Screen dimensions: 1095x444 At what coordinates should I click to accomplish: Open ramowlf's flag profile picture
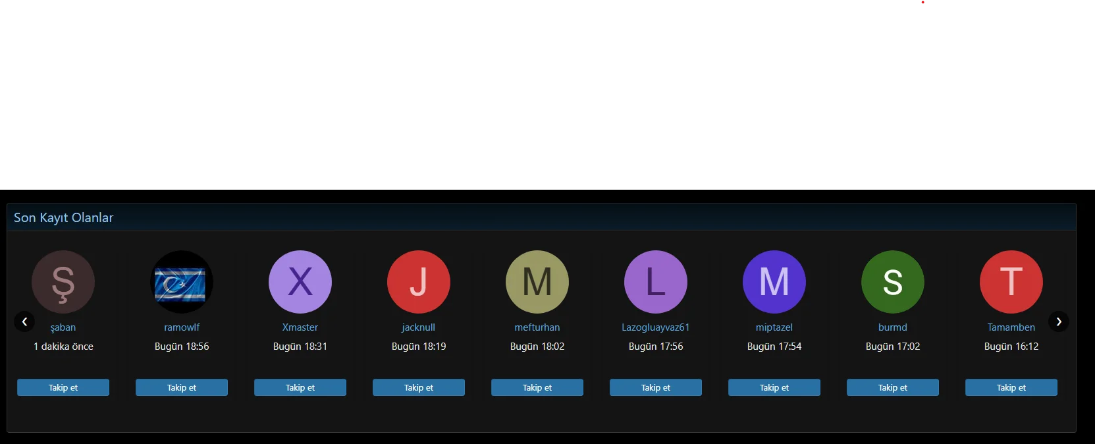pyautogui.click(x=182, y=282)
